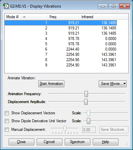
Task: Check the Manual Displacement option
Action: [7, 130]
